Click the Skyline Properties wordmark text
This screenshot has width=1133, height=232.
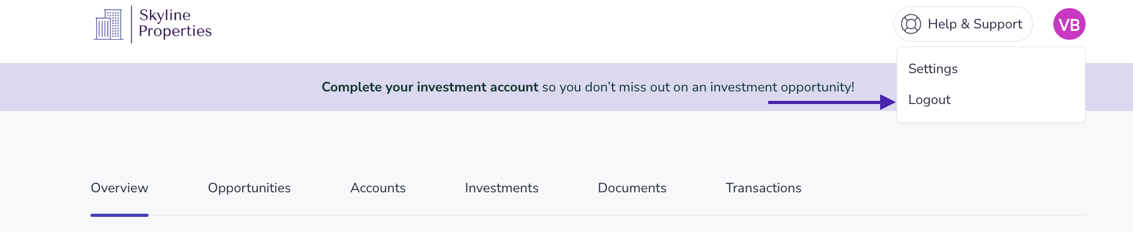click(x=175, y=23)
